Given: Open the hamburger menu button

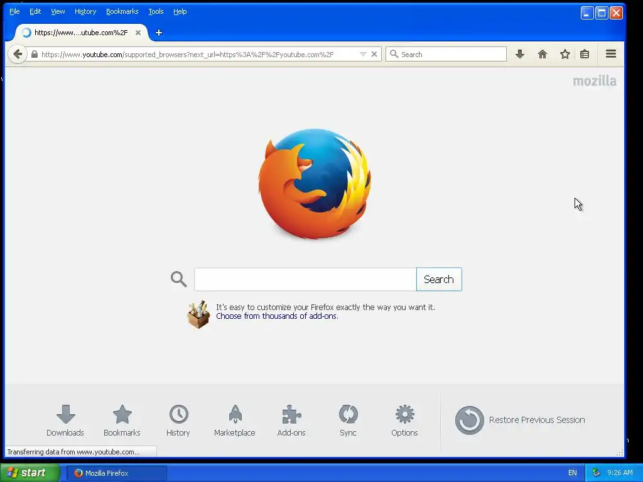Looking at the screenshot, I should click(610, 54).
